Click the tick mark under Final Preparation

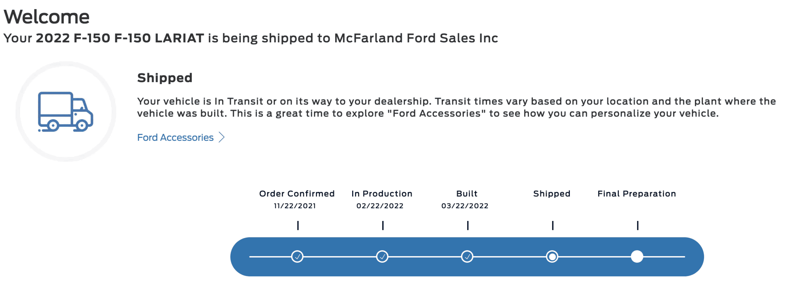coord(638,226)
